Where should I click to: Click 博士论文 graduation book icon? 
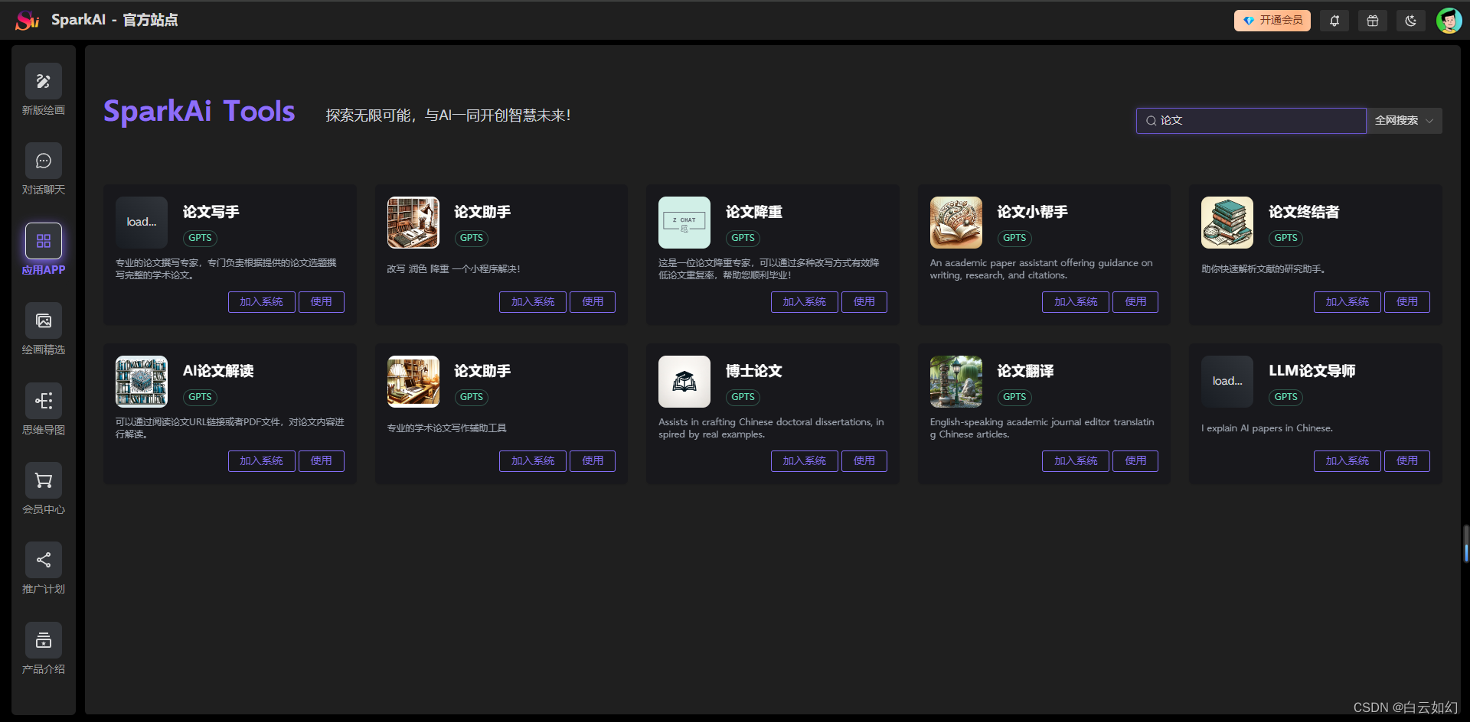tap(684, 382)
